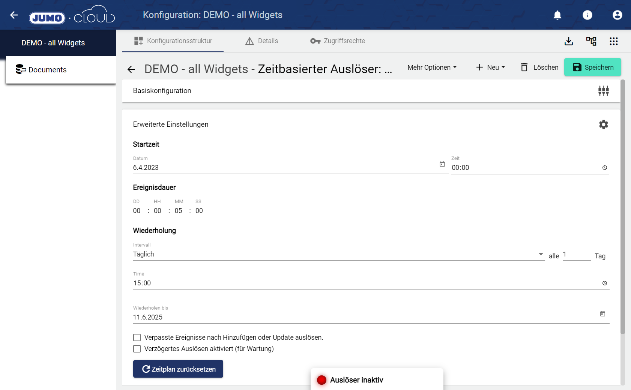
Task: Switch to the Zugriffsrechte tab
Action: [x=338, y=41]
